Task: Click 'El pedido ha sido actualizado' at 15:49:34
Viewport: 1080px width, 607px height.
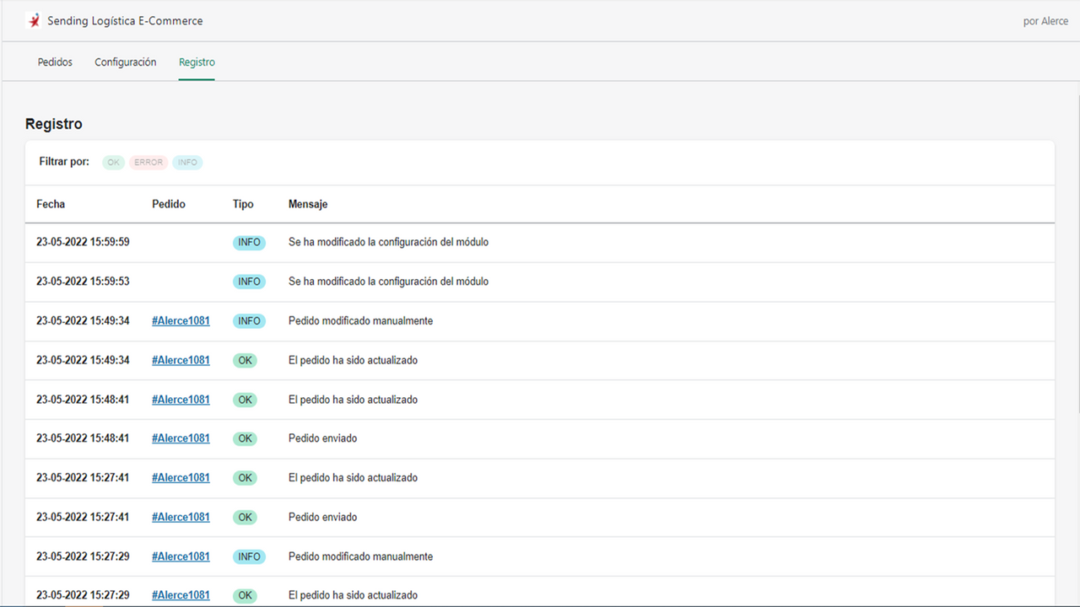Action: pyautogui.click(x=353, y=360)
